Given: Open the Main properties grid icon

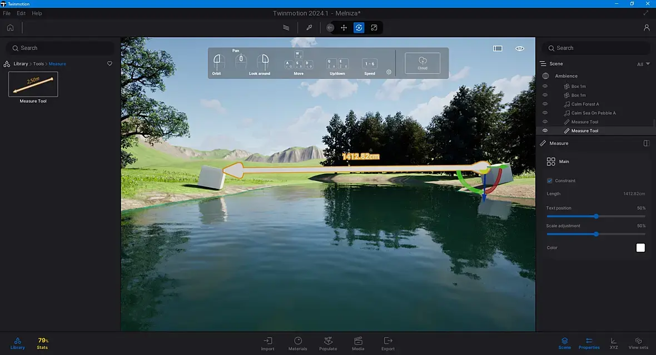Looking at the screenshot, I should point(551,162).
